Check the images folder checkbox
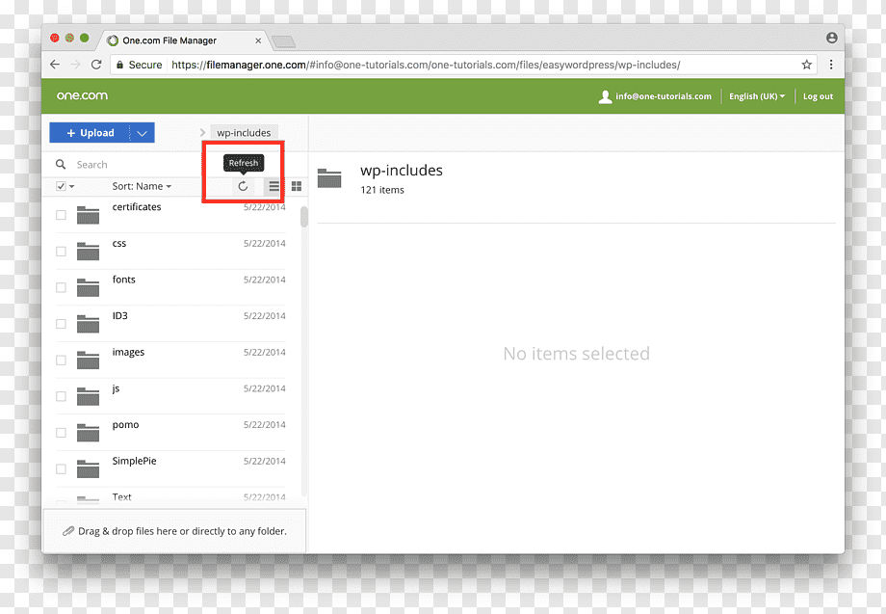 [x=61, y=360]
